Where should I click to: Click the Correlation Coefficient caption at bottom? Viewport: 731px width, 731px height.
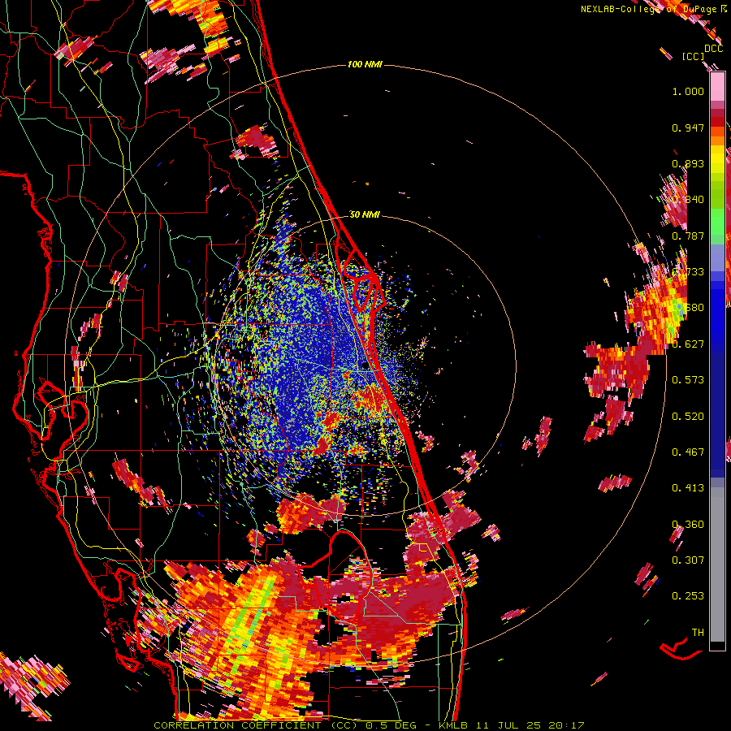tap(369, 725)
